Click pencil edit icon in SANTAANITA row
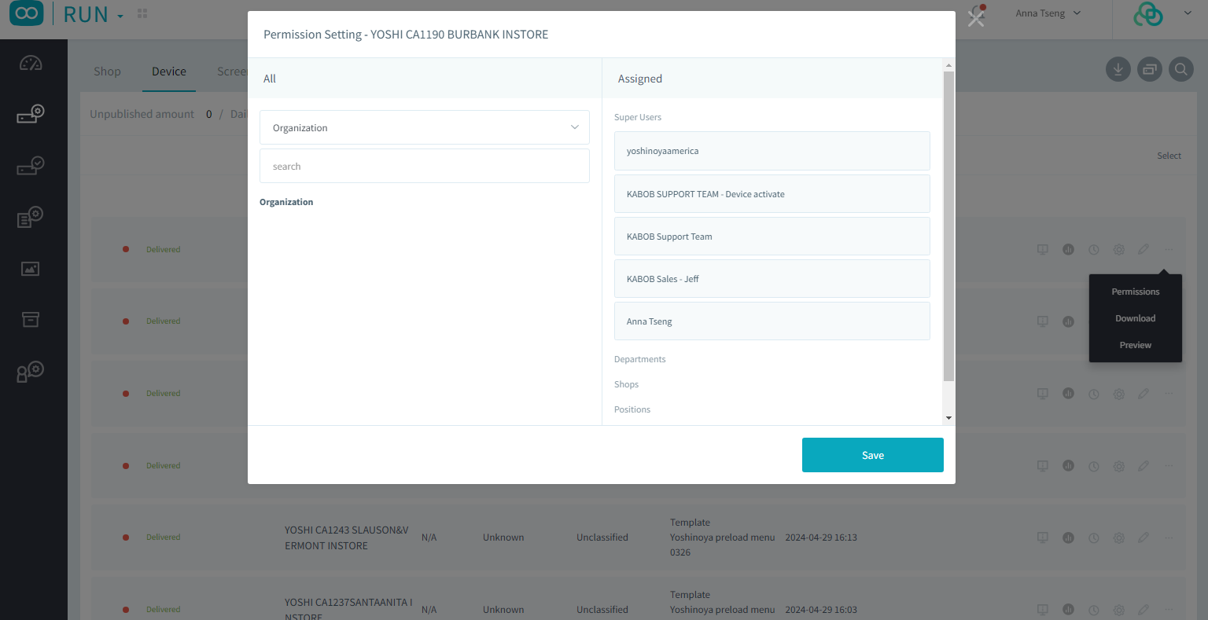The height and width of the screenshot is (620, 1208). [1144, 609]
